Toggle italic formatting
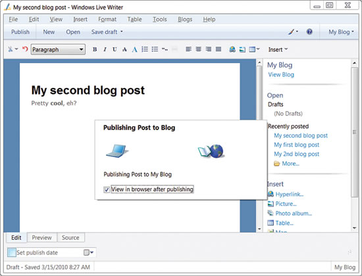This screenshot has width=362, height=276. pyautogui.click(x=105, y=49)
